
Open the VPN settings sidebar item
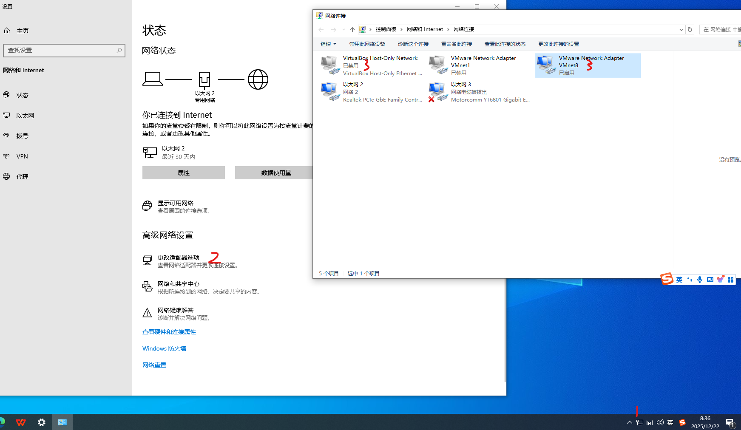(22, 156)
